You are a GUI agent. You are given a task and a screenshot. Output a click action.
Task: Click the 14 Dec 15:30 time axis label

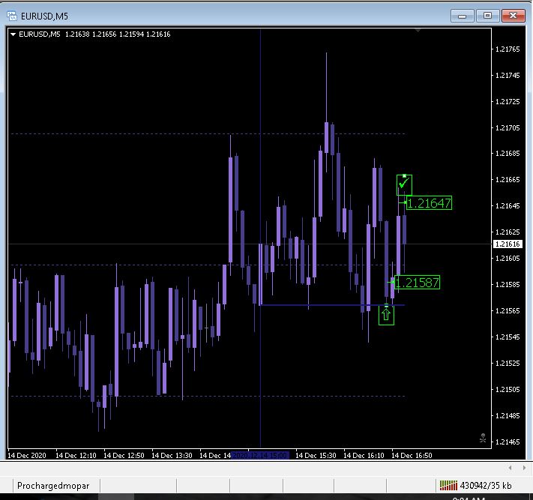[x=316, y=455]
